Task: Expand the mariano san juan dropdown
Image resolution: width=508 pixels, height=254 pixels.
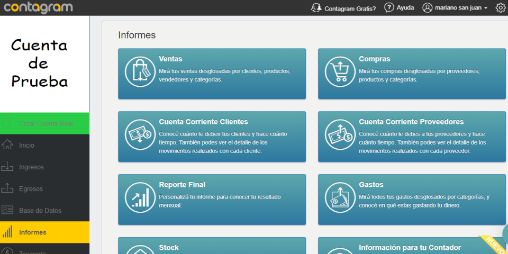Action: pyautogui.click(x=461, y=8)
